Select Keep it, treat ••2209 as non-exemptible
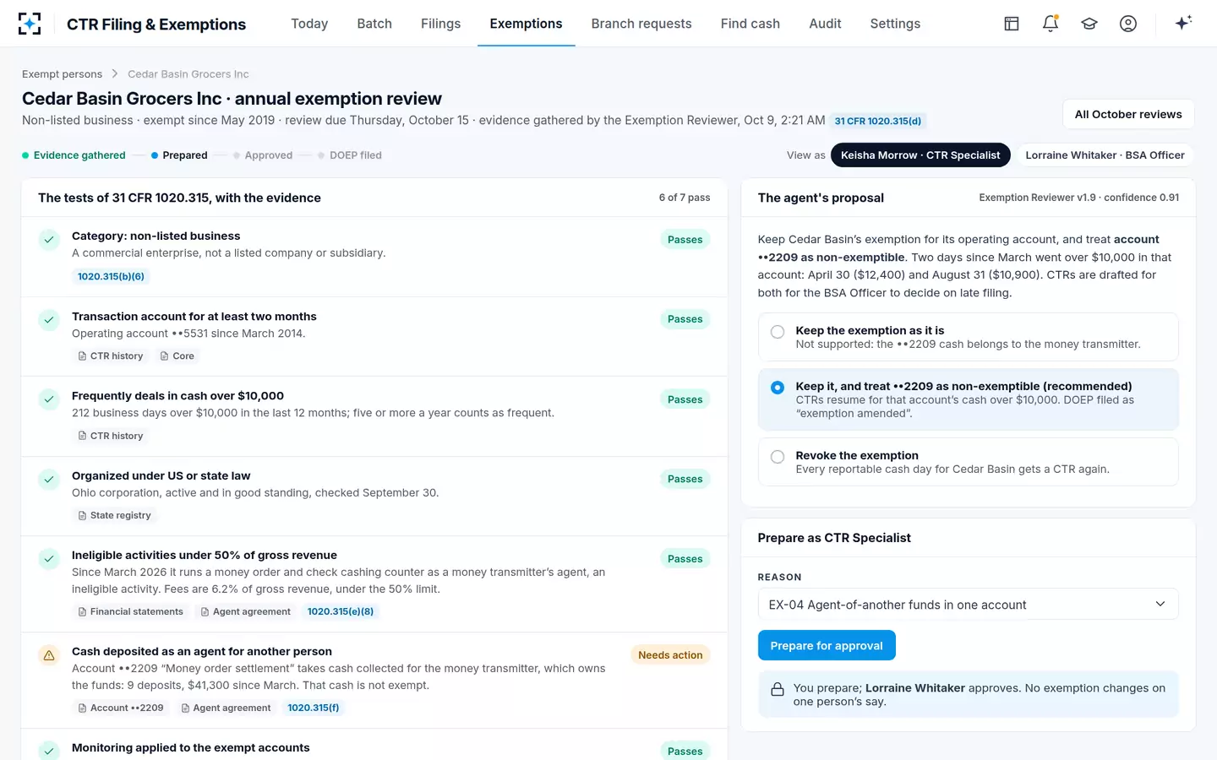This screenshot has width=1217, height=760. pyautogui.click(x=968, y=399)
